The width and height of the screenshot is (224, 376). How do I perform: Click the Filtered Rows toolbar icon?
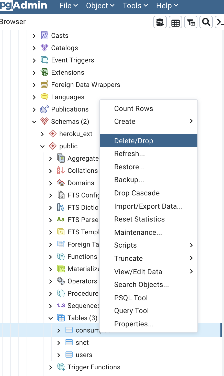[x=191, y=22]
